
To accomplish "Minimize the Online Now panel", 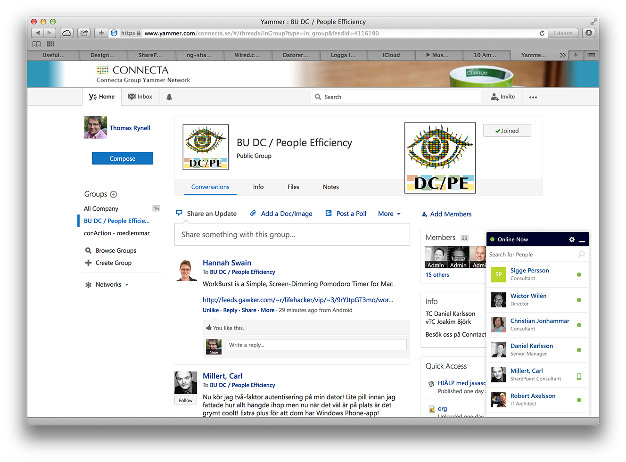I will tap(582, 240).
